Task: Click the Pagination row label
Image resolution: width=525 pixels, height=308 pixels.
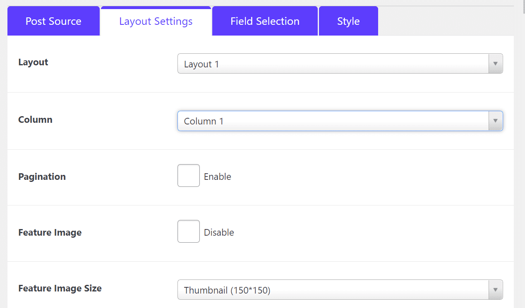Action: pos(42,176)
